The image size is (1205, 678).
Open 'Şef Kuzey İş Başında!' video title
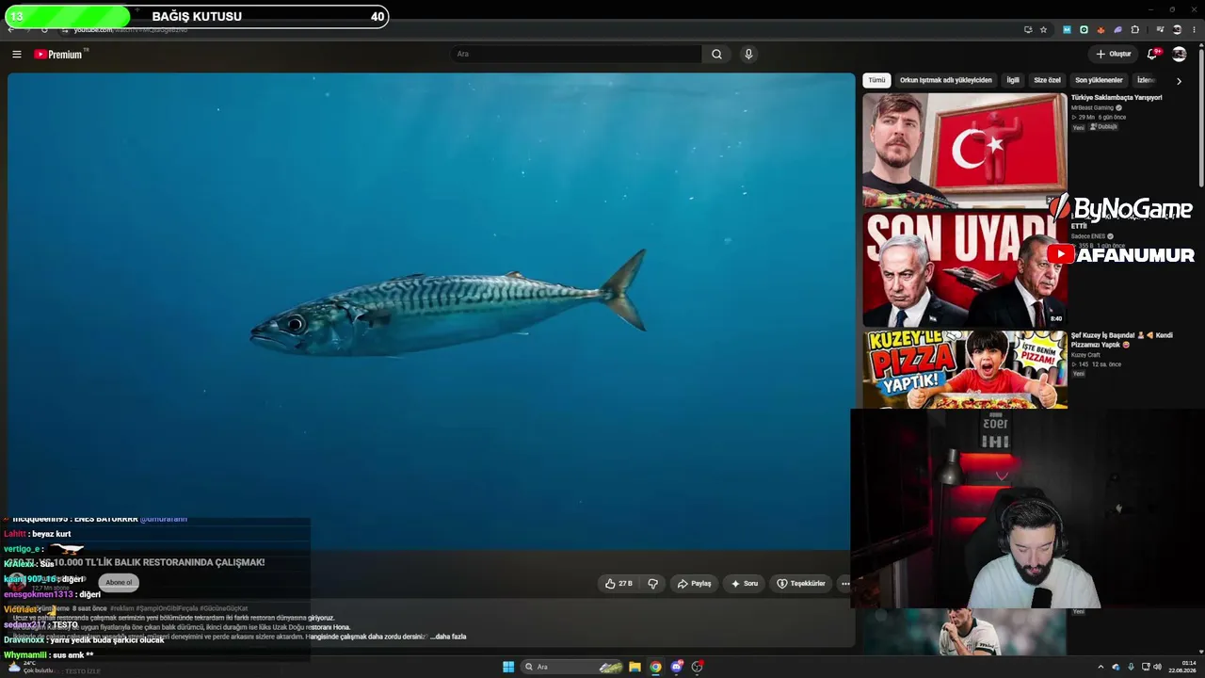1121,340
